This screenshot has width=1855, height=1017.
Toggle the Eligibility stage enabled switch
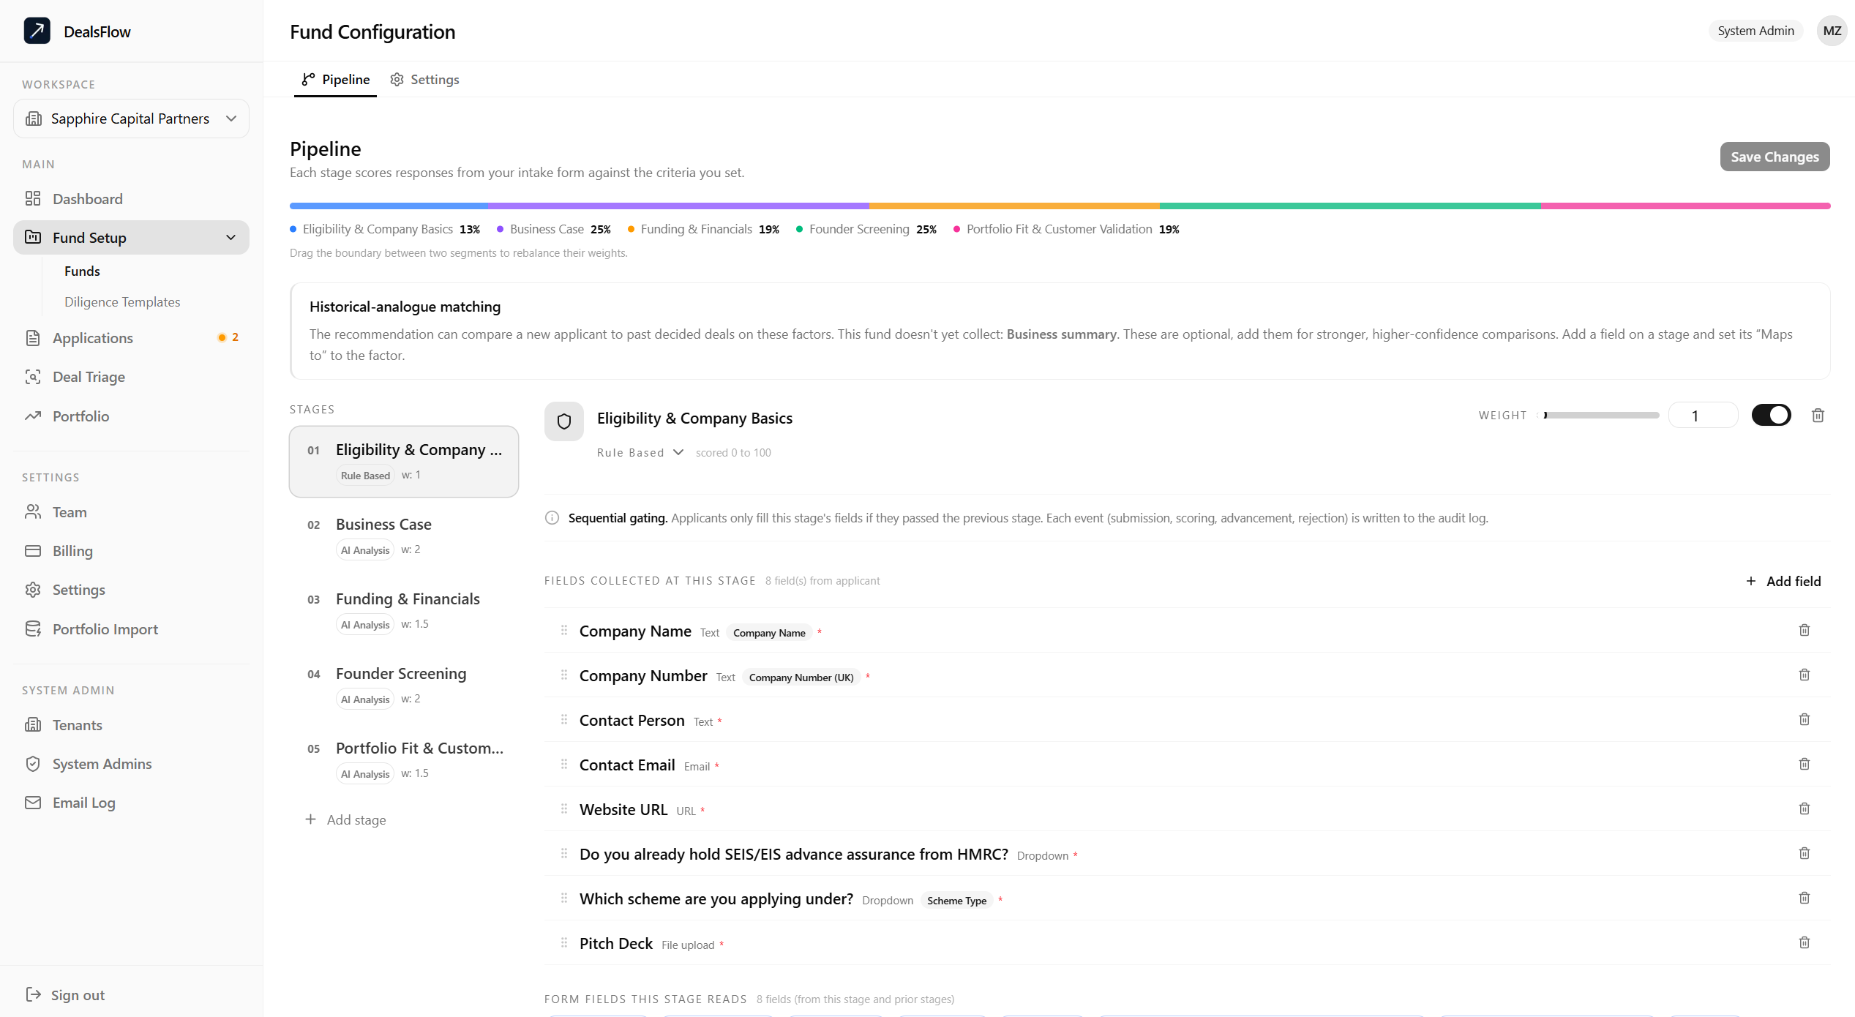point(1771,415)
